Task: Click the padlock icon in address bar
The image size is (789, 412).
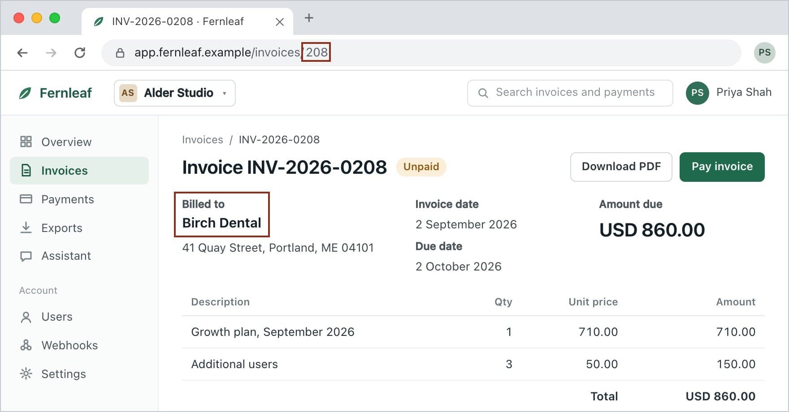Action: (120, 53)
